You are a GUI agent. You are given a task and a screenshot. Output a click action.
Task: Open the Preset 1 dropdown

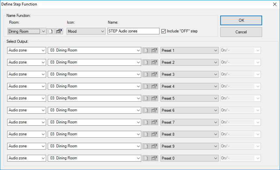coord(189,51)
